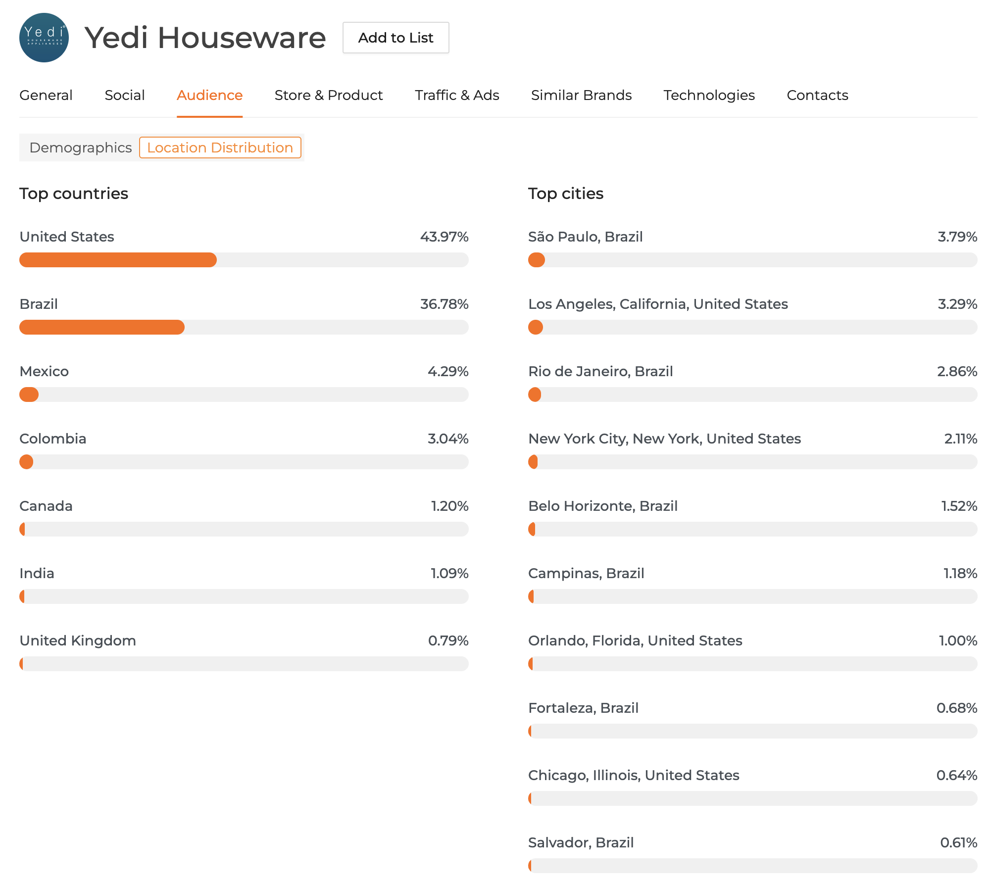Viewport: 990px width, 887px height.
Task: Click the São Paulo, Brazil bar
Action: click(752, 260)
